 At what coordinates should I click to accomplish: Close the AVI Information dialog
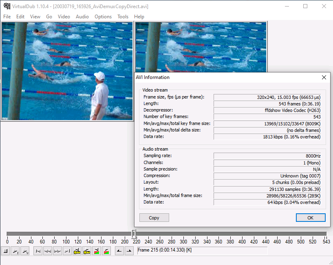324,77
